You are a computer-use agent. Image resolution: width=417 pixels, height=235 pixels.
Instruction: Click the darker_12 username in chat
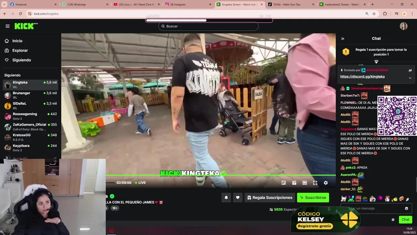(348, 189)
